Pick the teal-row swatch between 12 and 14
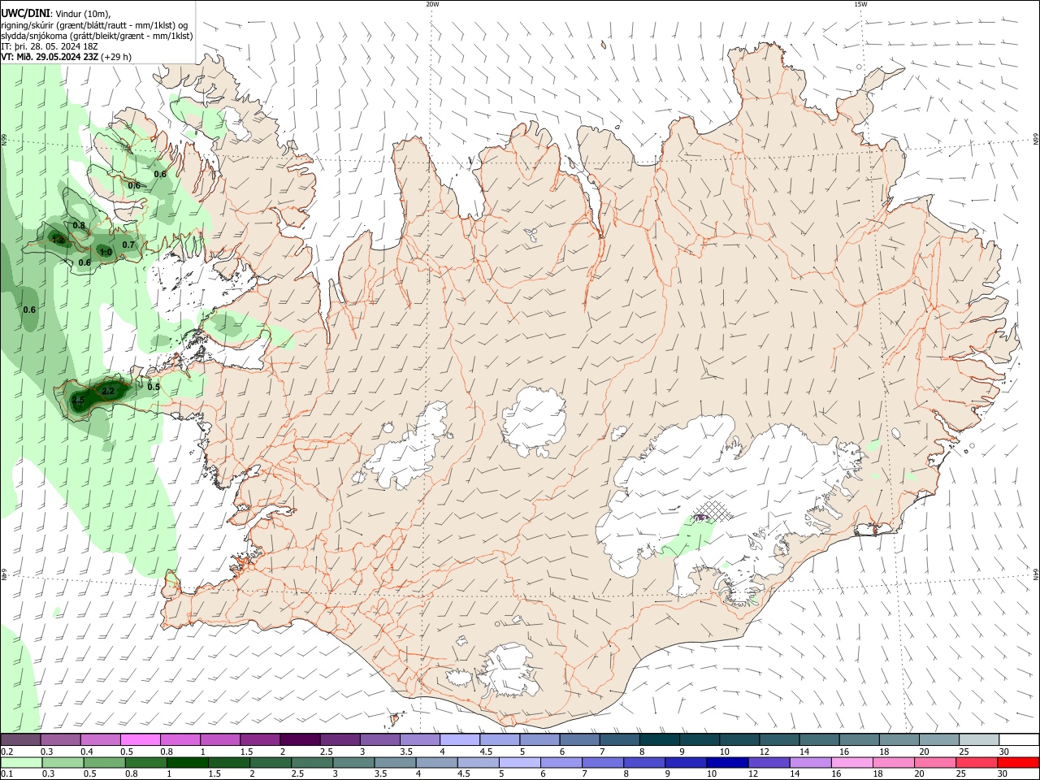This screenshot has height=780, width=1040. click(x=778, y=740)
